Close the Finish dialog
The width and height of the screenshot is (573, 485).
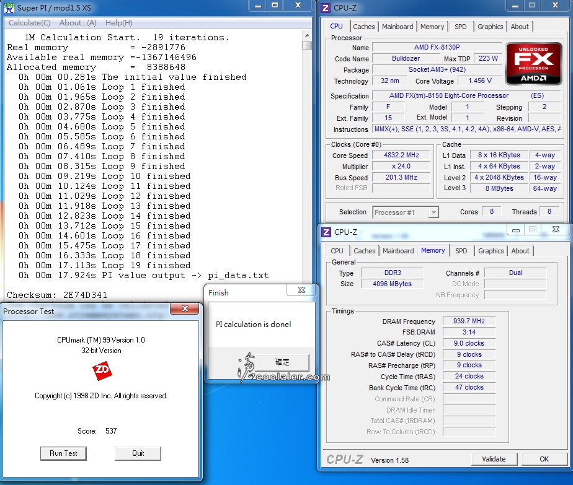pos(301,290)
